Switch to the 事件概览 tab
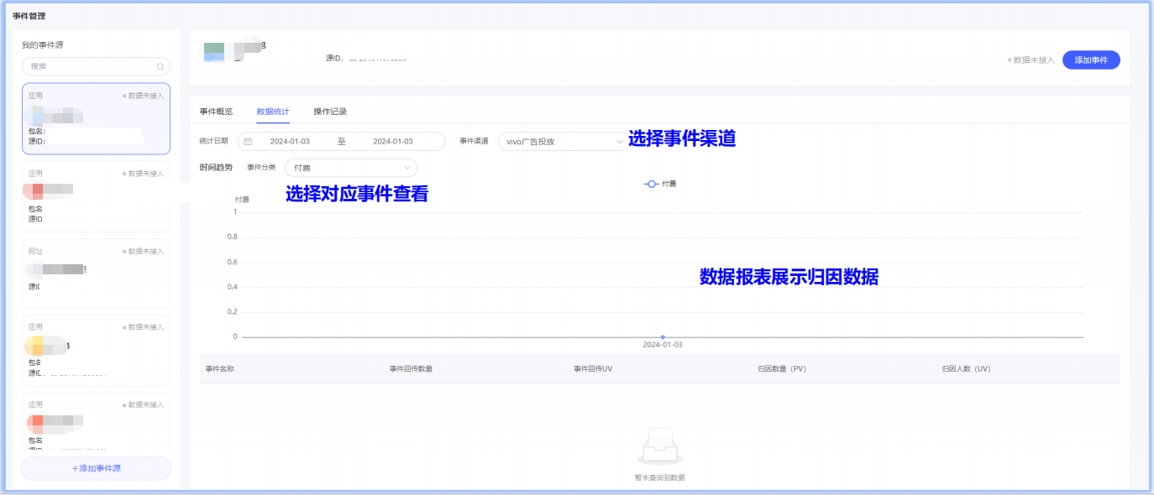1154x495 pixels. 216,112
